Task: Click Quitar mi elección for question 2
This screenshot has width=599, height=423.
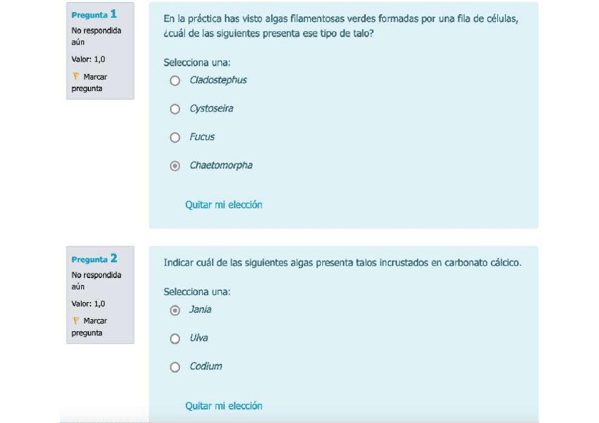Action: click(223, 406)
